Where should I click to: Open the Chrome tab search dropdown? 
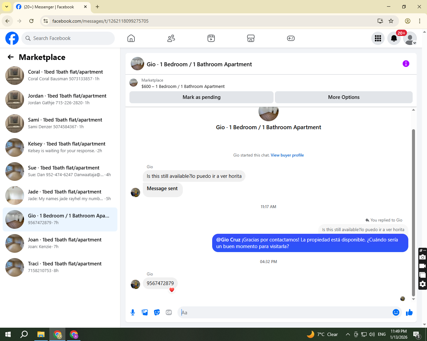coord(7,7)
